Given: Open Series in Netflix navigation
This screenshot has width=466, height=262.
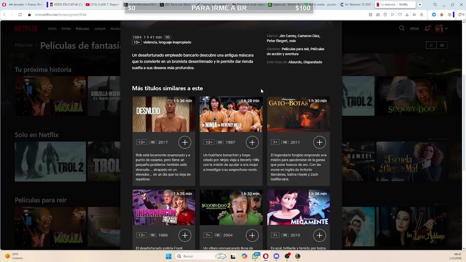Looking at the screenshot, I should [66, 29].
